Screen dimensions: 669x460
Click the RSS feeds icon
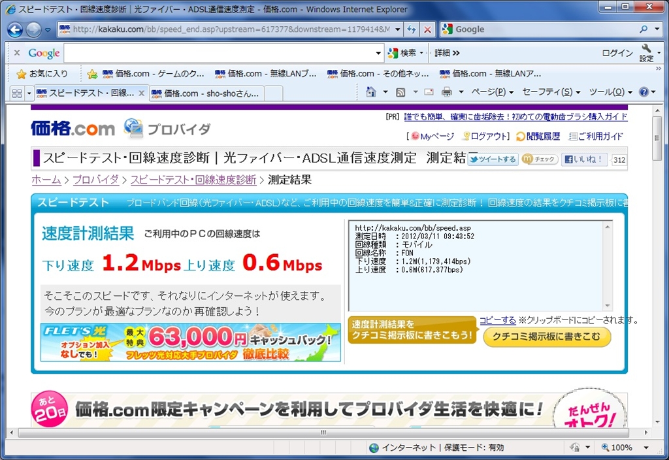tap(400, 92)
